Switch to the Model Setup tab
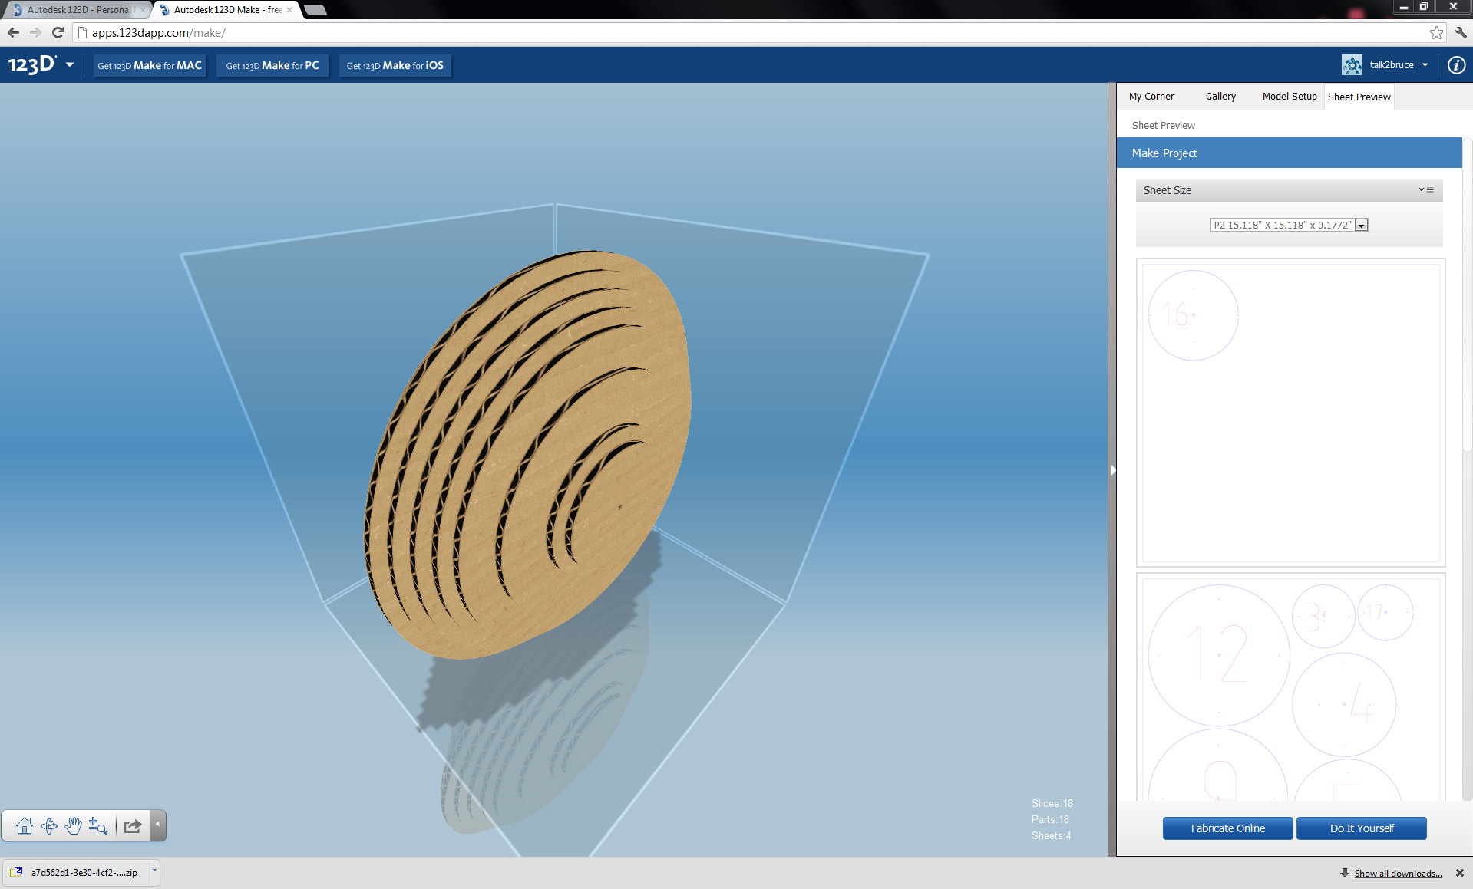Screen dimensions: 1473x889 point(1289,96)
